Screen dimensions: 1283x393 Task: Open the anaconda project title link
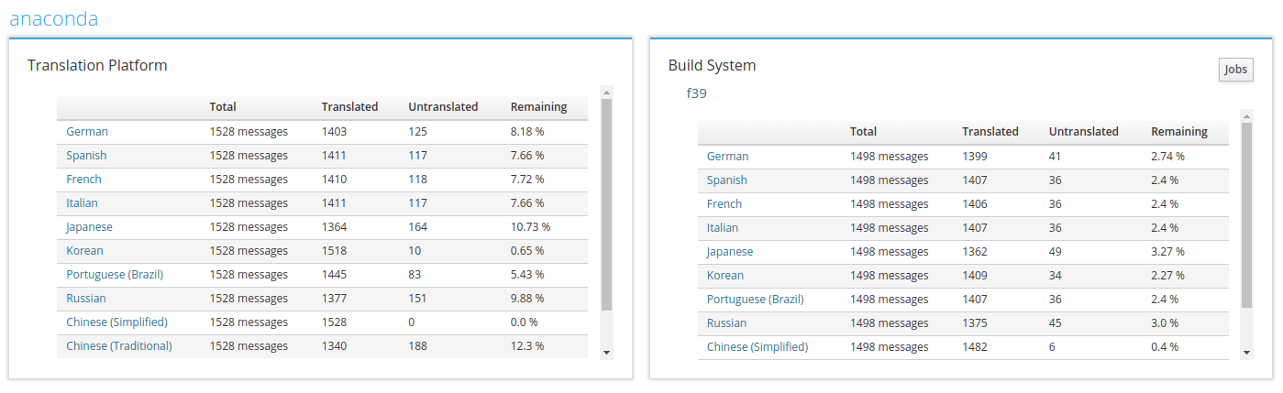53,18
